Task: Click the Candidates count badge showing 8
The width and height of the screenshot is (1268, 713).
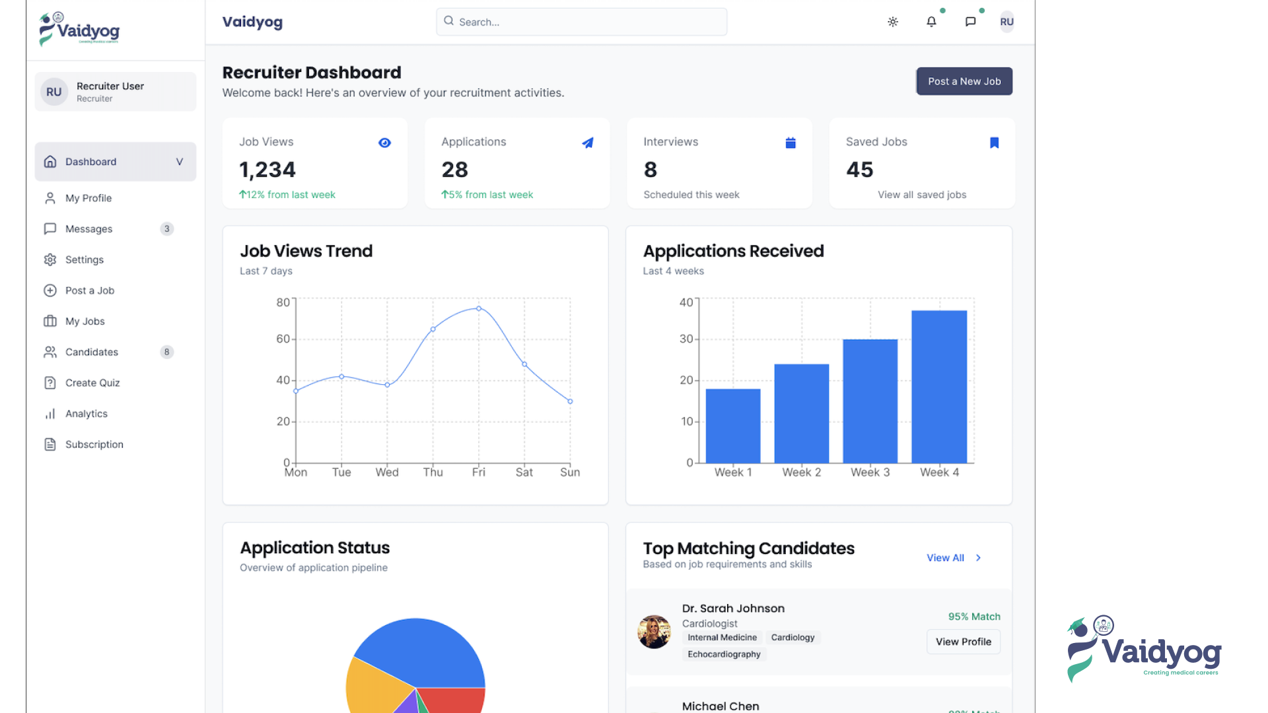Action: 167,352
